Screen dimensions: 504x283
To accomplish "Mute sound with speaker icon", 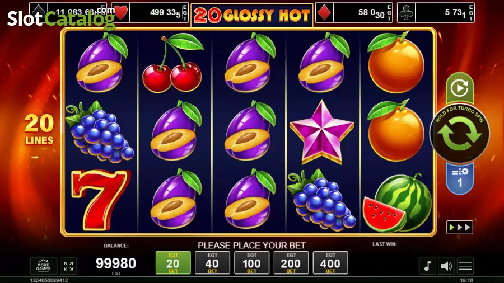I will [446, 266].
